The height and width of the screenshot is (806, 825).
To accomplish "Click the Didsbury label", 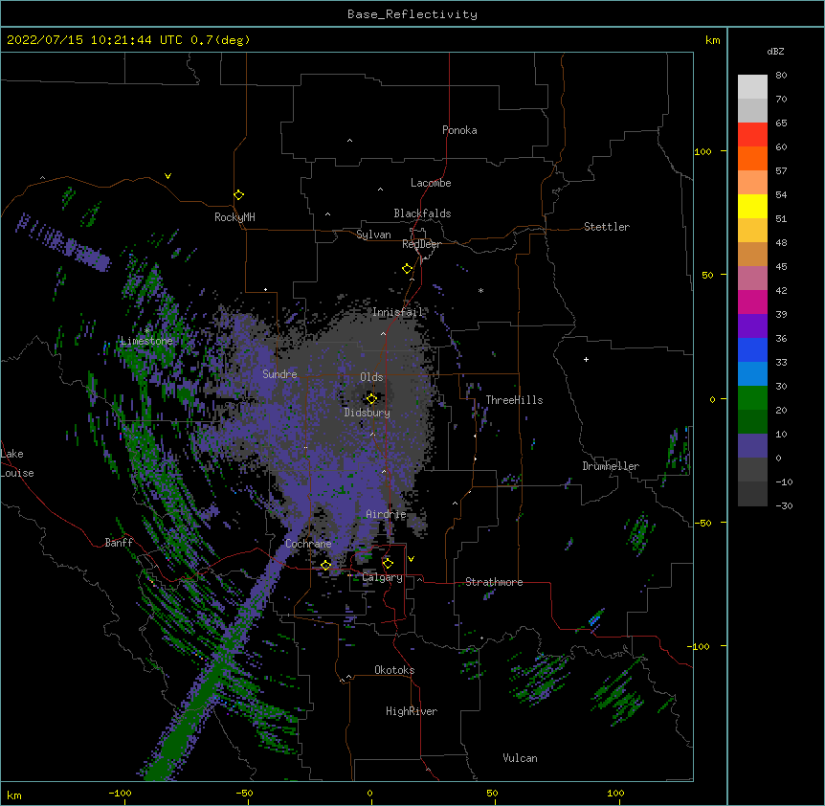I will pyautogui.click(x=368, y=413).
